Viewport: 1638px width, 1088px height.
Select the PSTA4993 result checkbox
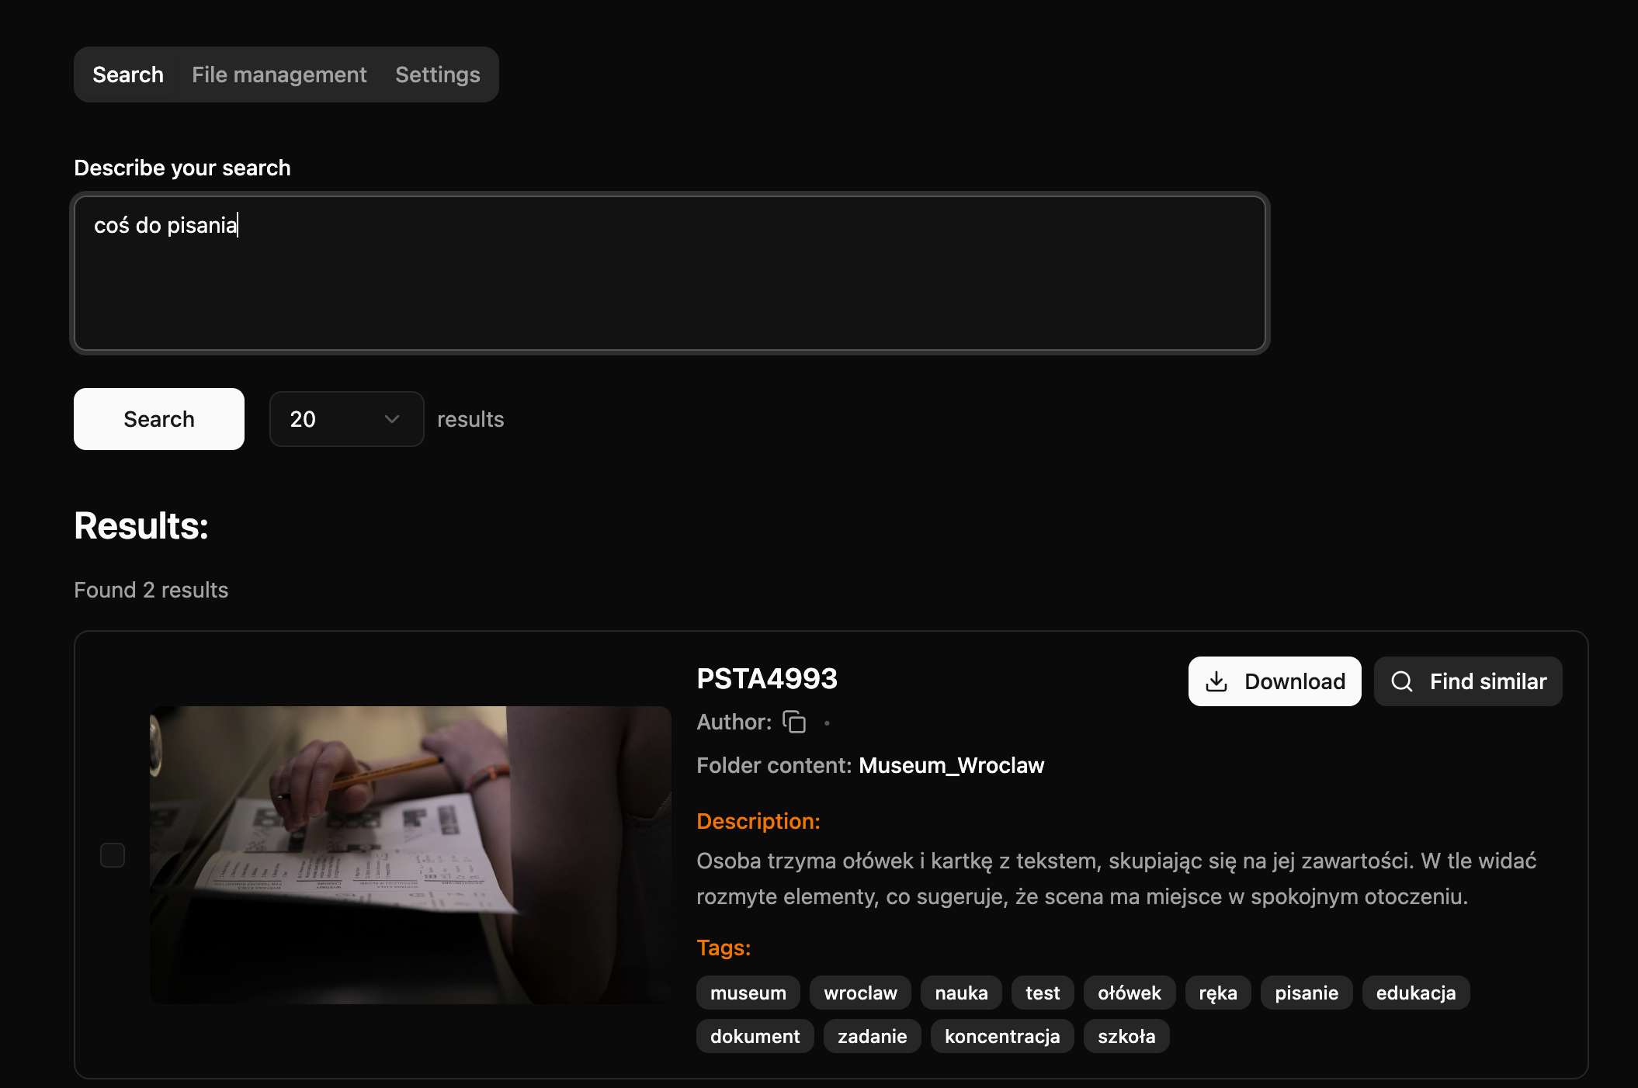pyautogui.click(x=113, y=855)
